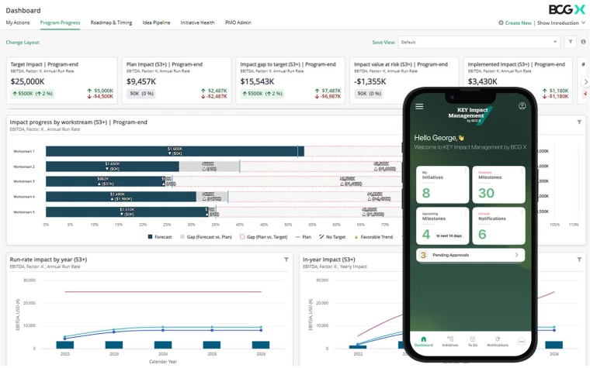
Task: Expand the Show Introduction chevron
Action: click(583, 22)
